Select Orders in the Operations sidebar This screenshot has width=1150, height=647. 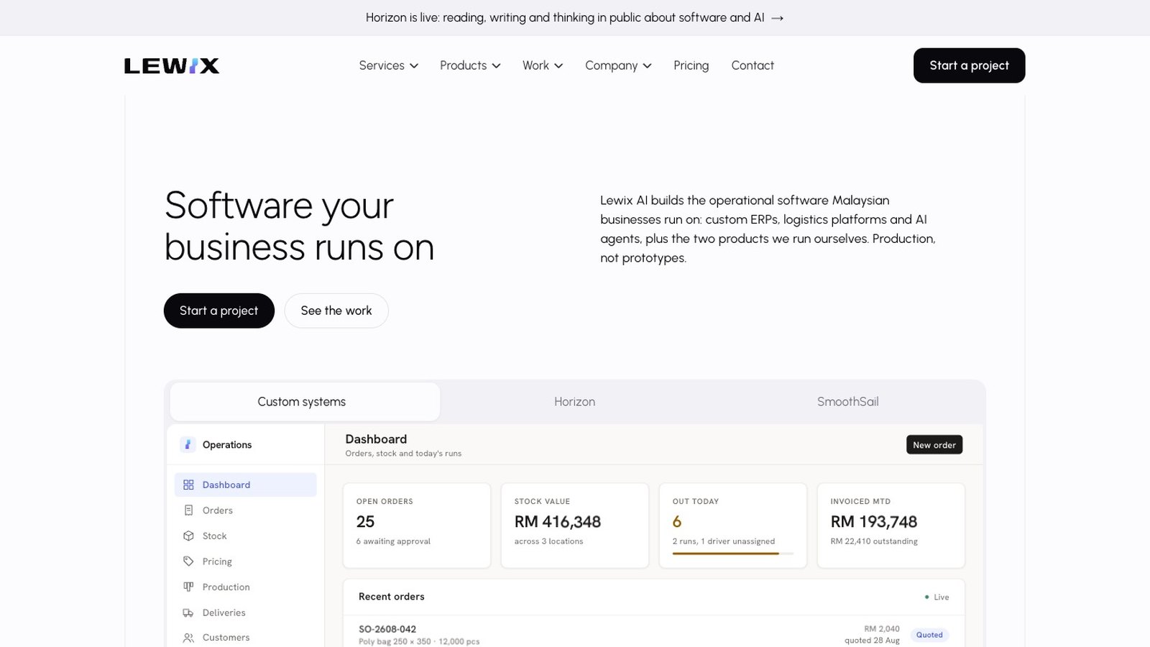245,510
